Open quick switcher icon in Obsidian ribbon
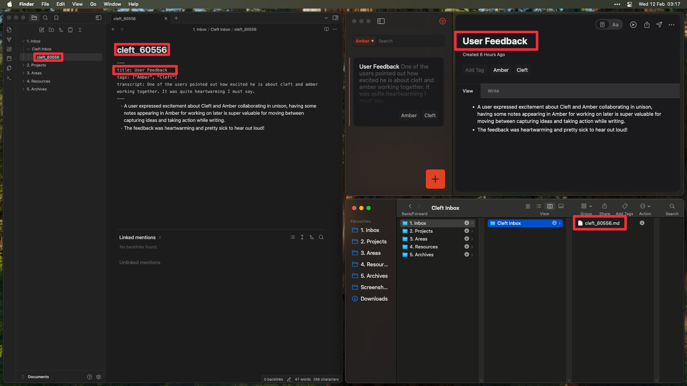Image resolution: width=687 pixels, height=386 pixels. (x=9, y=30)
